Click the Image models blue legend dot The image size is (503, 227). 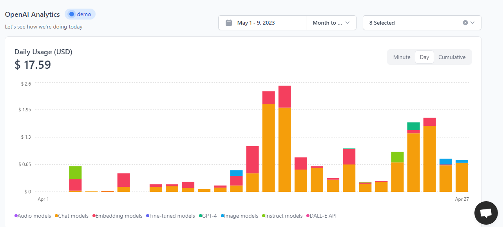[x=223, y=216]
